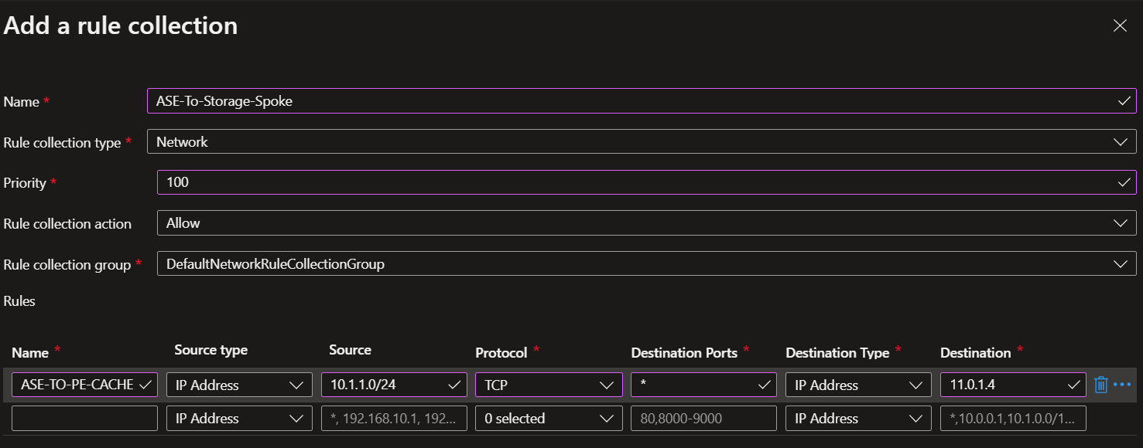
Task: Open the Protocol dropdown showing TCP
Action: click(x=549, y=385)
